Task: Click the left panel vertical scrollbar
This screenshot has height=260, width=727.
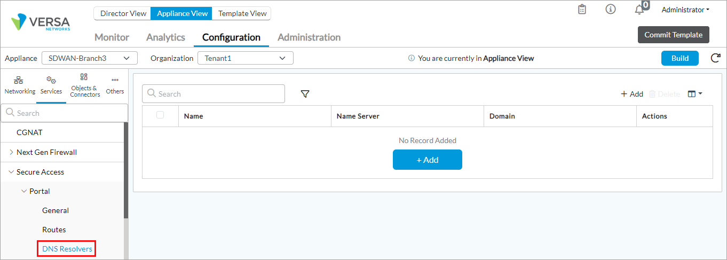Action: pyautogui.click(x=126, y=171)
